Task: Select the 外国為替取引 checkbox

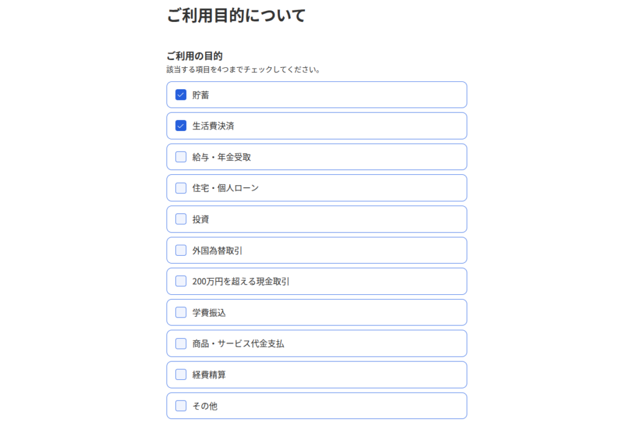Action: [181, 250]
